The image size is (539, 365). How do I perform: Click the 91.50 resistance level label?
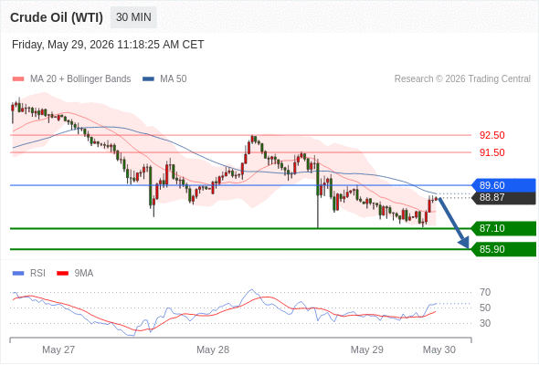tap(492, 152)
